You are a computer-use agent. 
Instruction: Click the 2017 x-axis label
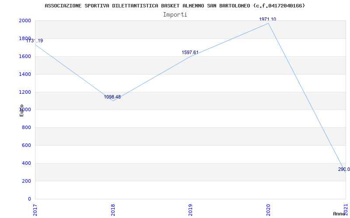(x=35, y=210)
